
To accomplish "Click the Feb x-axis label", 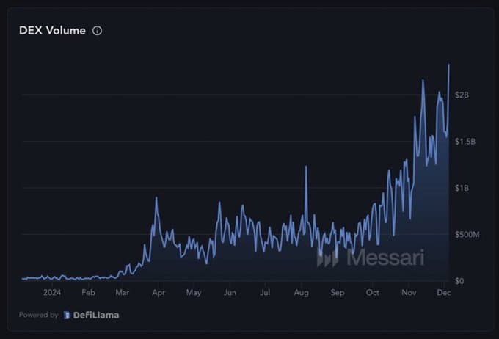I will coord(88,292).
